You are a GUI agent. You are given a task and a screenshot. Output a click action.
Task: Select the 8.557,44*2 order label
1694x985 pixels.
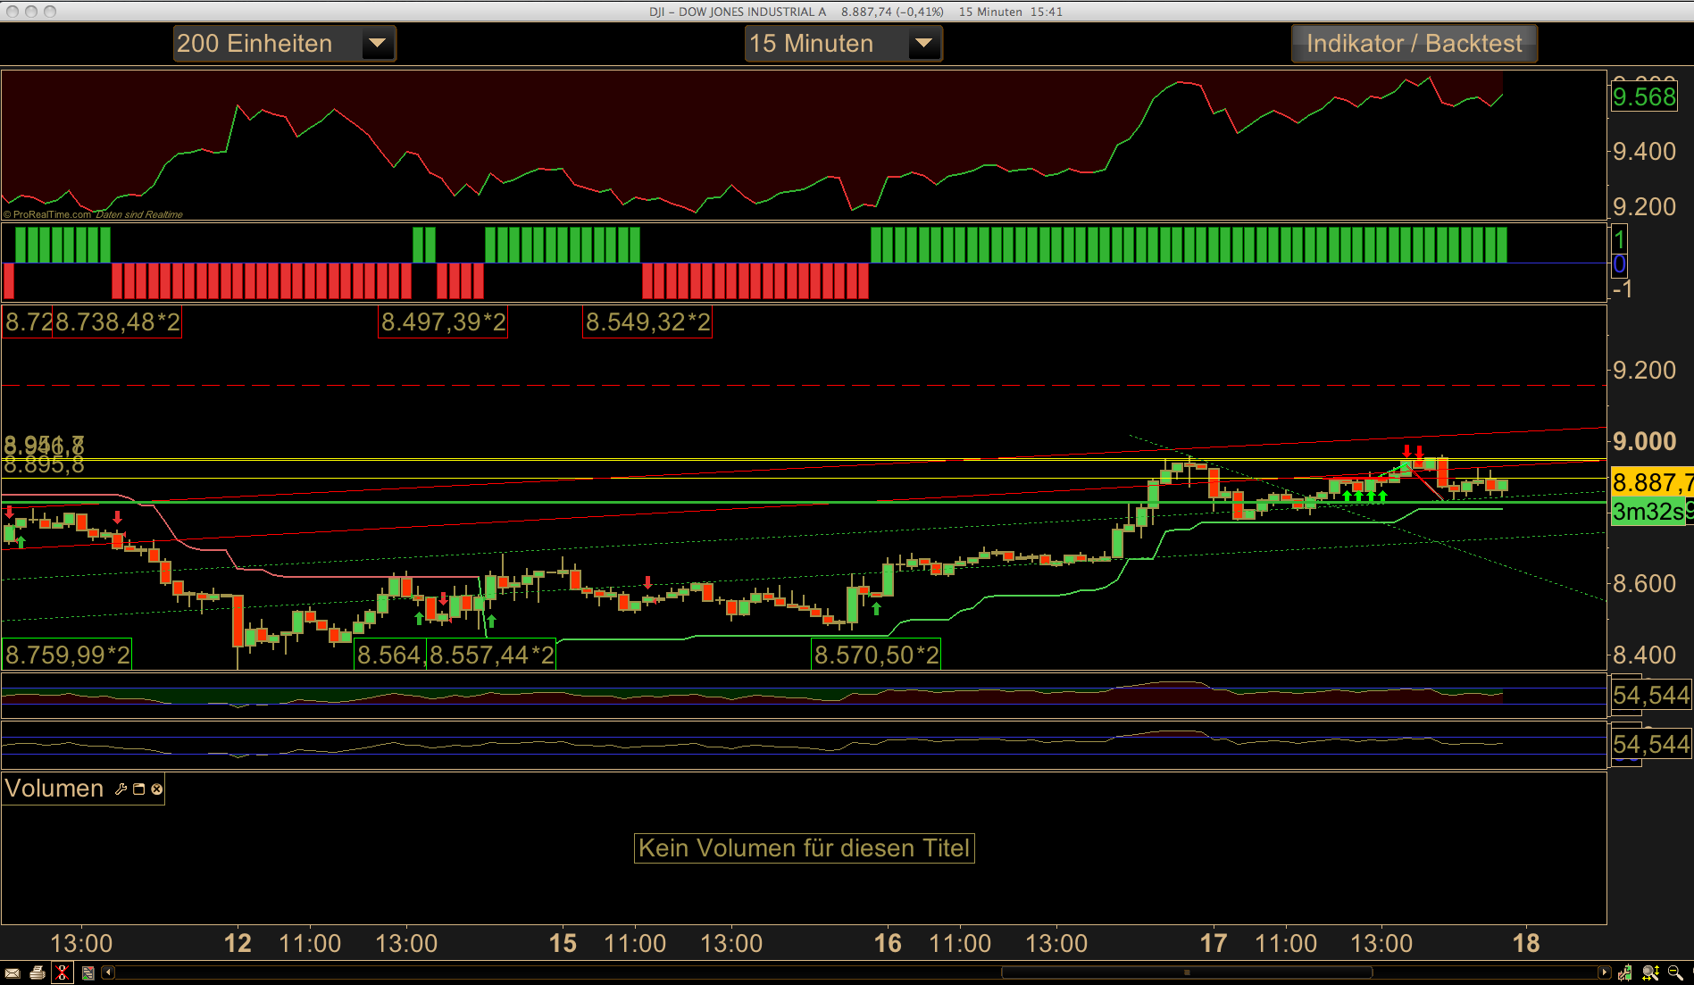click(491, 655)
